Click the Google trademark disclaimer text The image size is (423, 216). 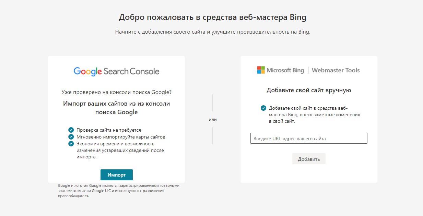(119, 191)
